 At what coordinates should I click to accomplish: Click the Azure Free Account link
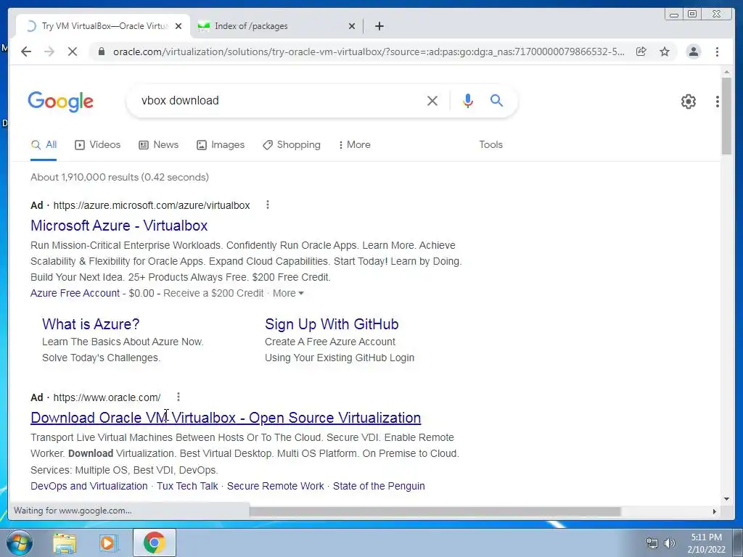pos(75,293)
